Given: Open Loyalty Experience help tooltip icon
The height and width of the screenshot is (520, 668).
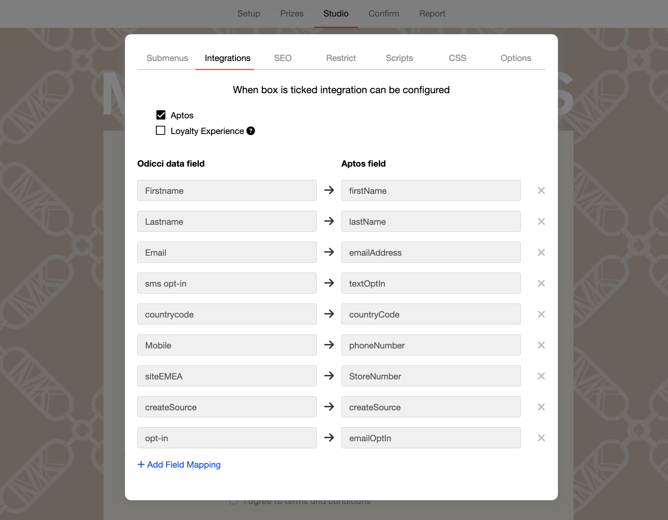Looking at the screenshot, I should coord(251,131).
